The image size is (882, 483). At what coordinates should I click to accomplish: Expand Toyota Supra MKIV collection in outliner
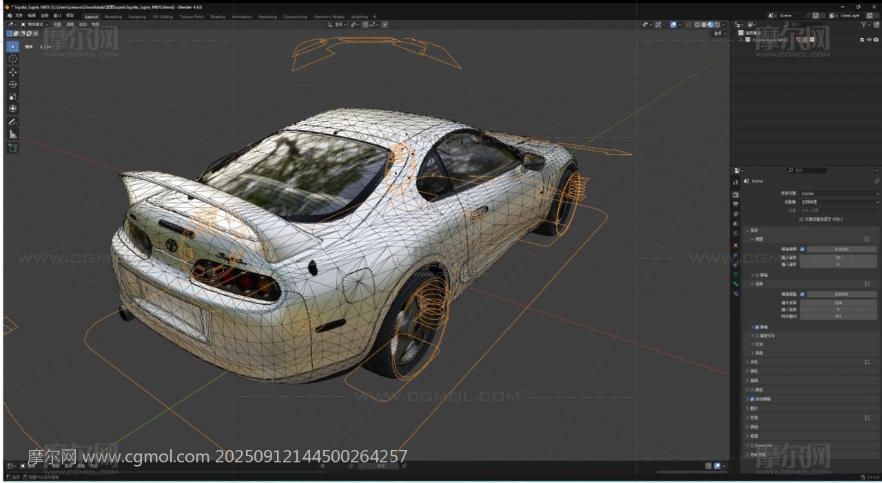tap(741, 40)
